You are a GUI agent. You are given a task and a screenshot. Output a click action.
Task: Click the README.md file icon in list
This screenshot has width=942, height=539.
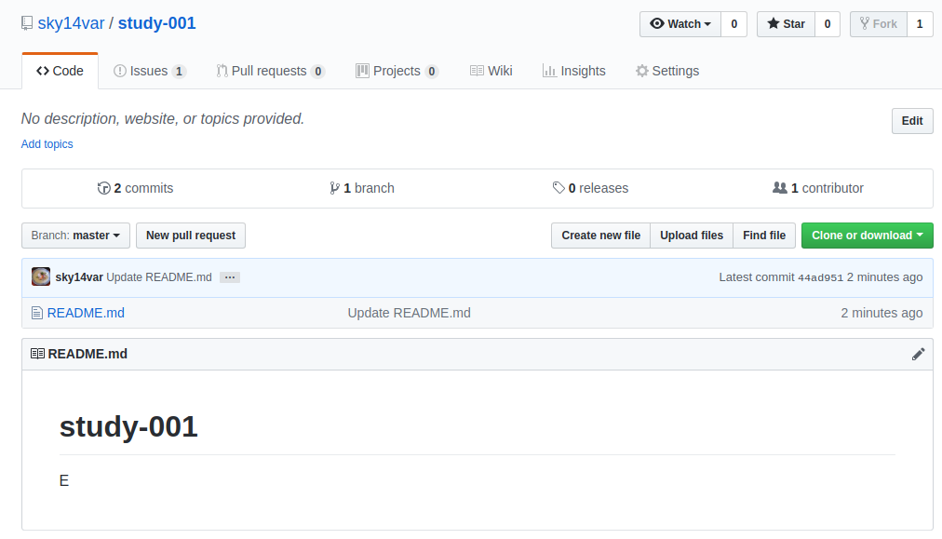[37, 313]
